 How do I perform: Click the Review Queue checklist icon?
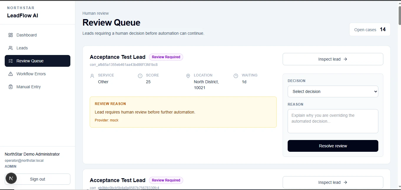[11, 61]
